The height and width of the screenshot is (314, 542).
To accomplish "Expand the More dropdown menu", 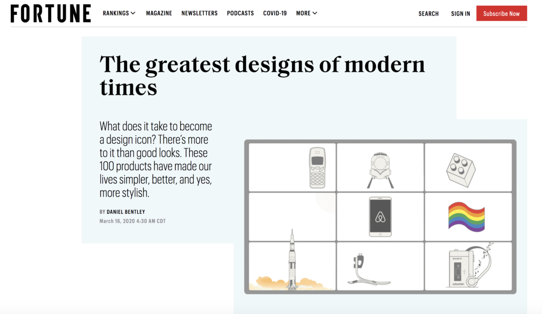I will 306,13.
